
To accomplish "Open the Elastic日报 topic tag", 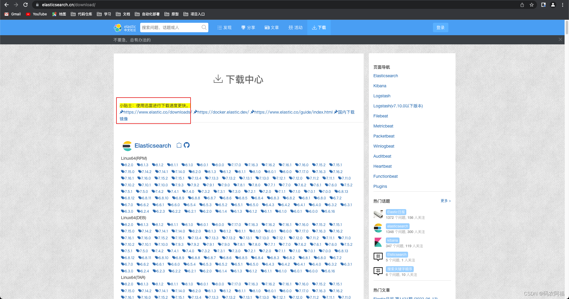I will (396, 212).
